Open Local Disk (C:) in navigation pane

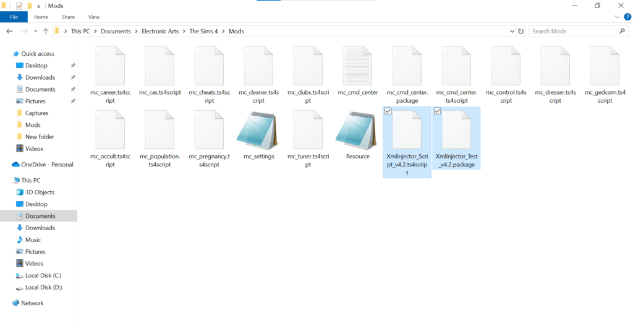[x=43, y=275]
